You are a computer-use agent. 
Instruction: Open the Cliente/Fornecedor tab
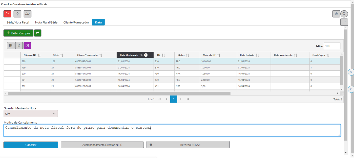pyautogui.click(x=76, y=22)
